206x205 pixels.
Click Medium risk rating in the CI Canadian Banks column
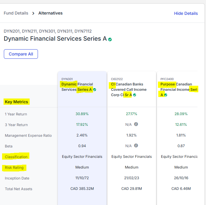pyautogui.click(x=132, y=167)
